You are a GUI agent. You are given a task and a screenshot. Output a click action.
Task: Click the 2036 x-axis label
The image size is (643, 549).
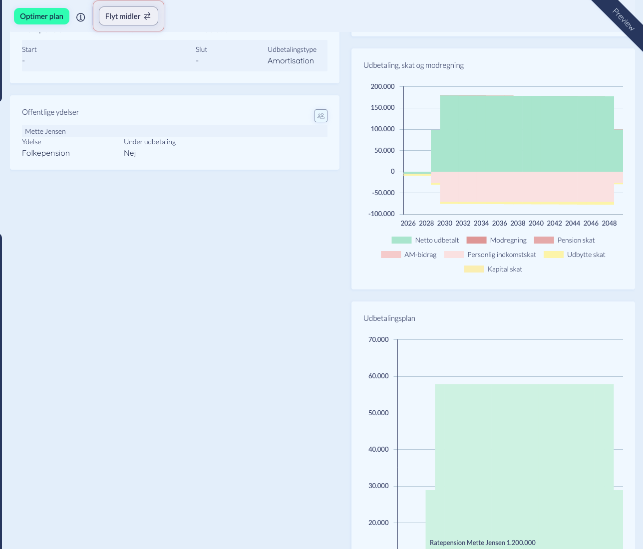click(499, 223)
